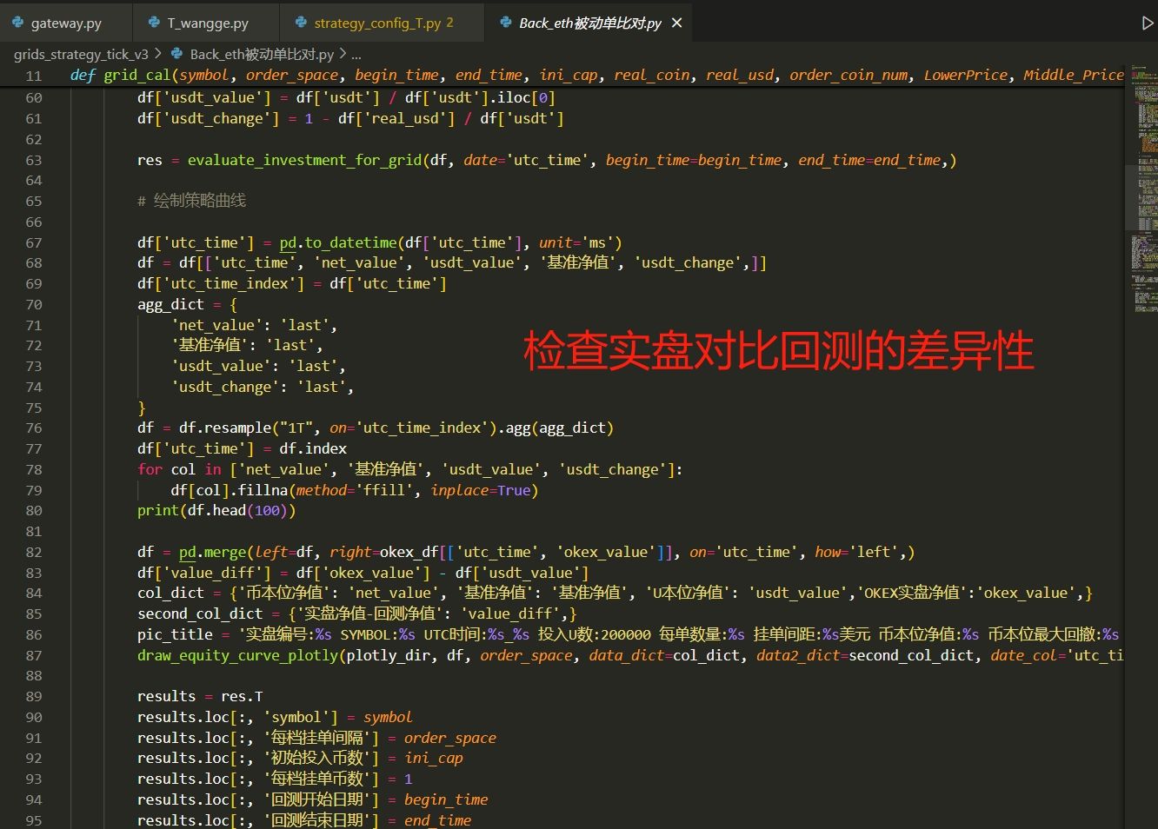Click pd.to_datetime on line 67
The image size is (1158, 829).
pyautogui.click(x=338, y=242)
